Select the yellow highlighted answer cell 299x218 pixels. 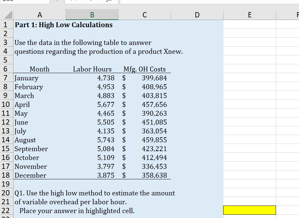pos(249,210)
